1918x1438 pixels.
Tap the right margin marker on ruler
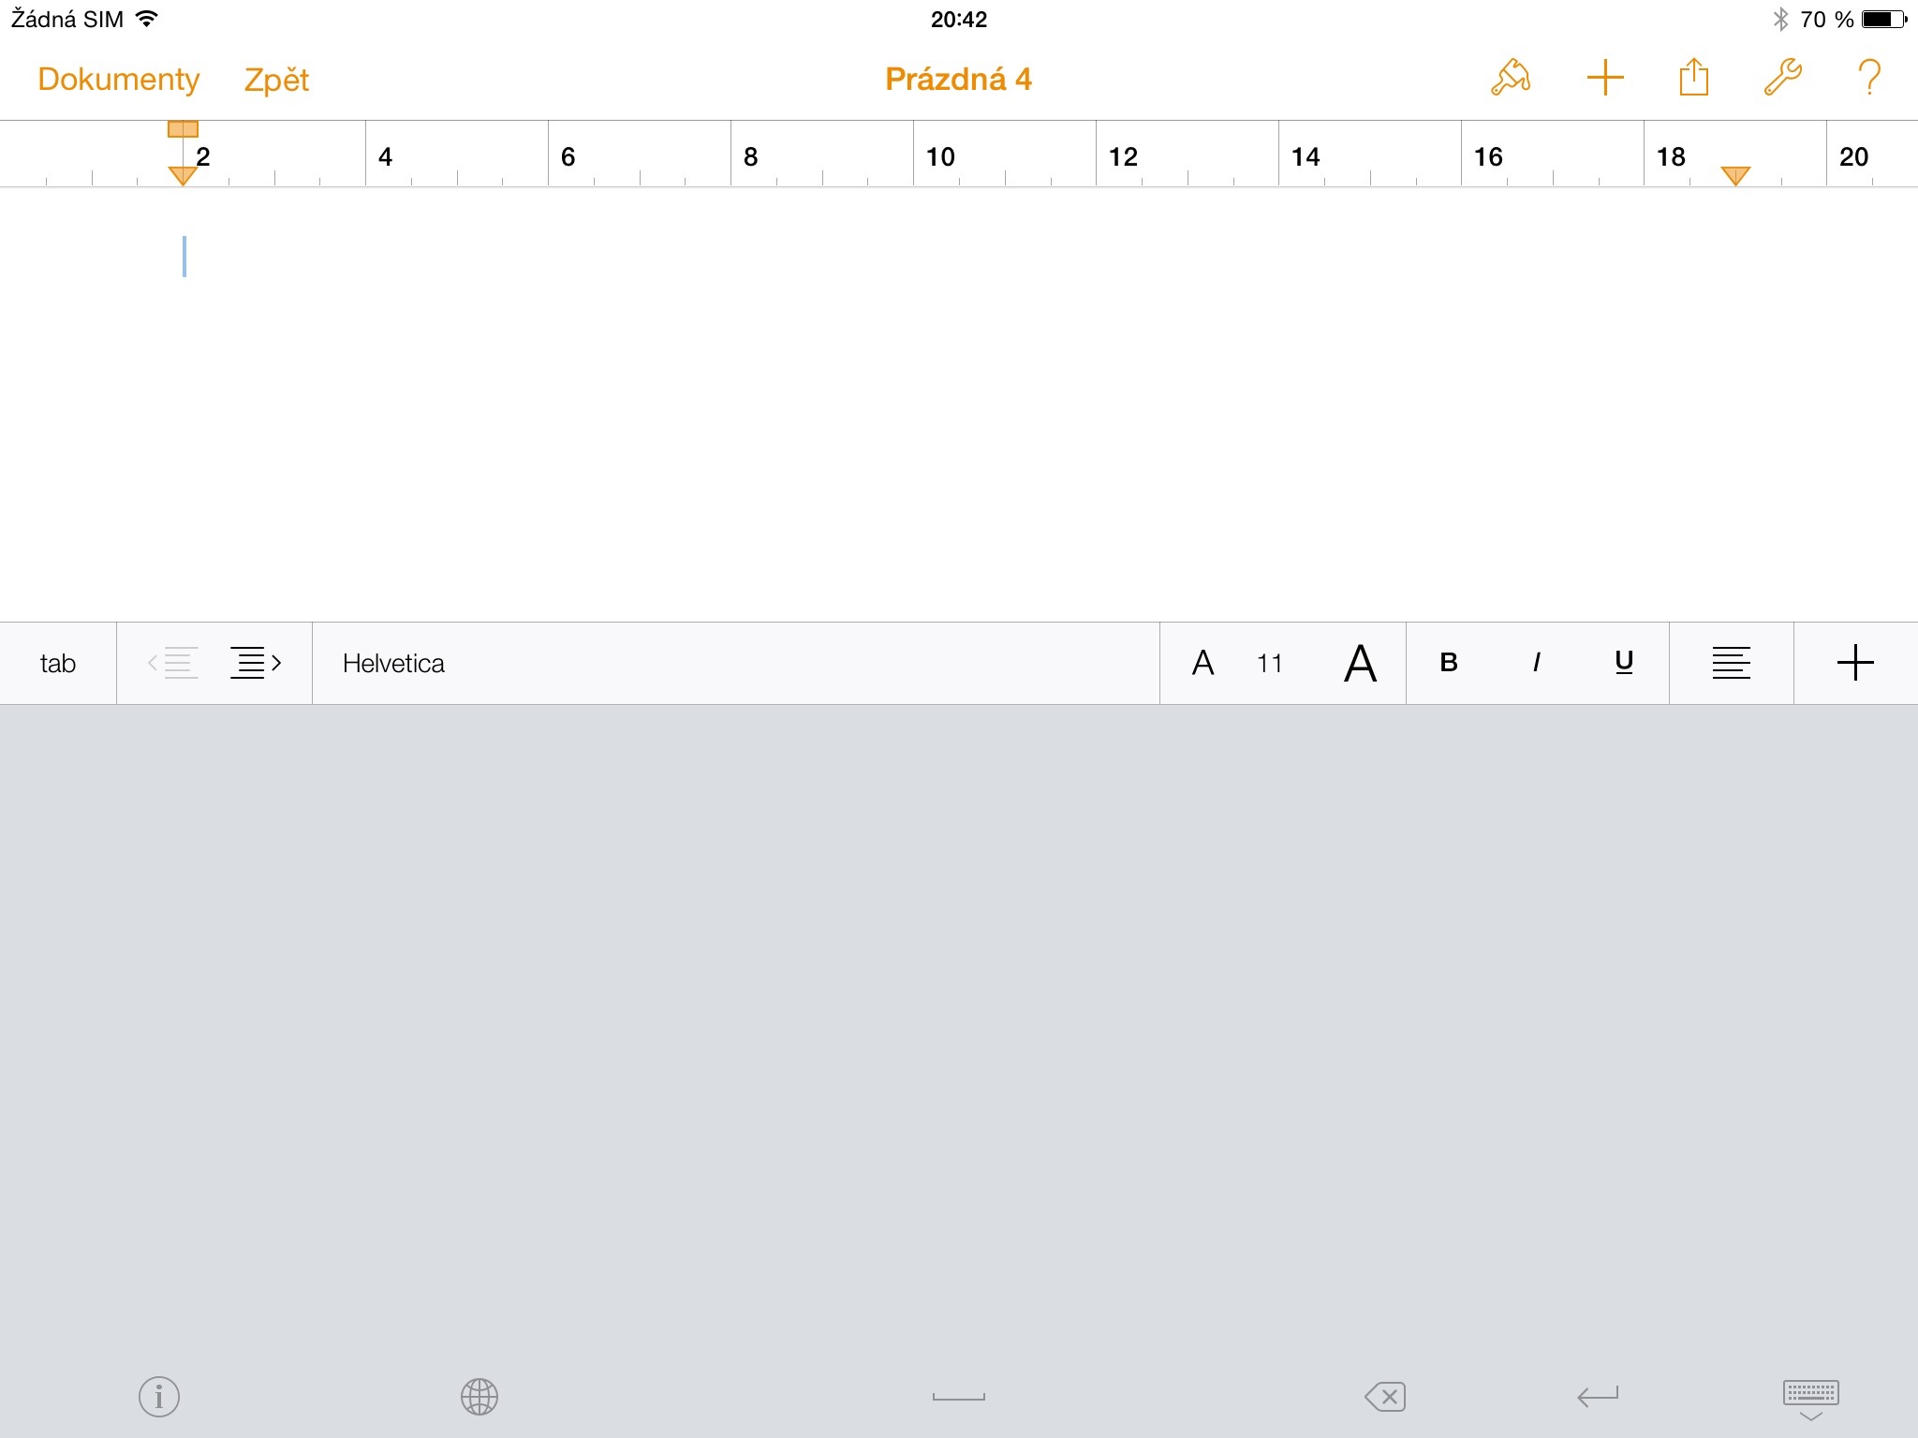pyautogui.click(x=1735, y=175)
